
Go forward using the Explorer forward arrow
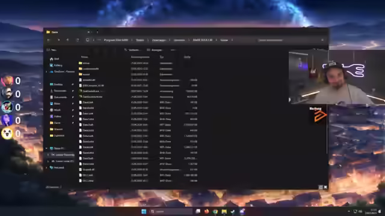(58, 40)
